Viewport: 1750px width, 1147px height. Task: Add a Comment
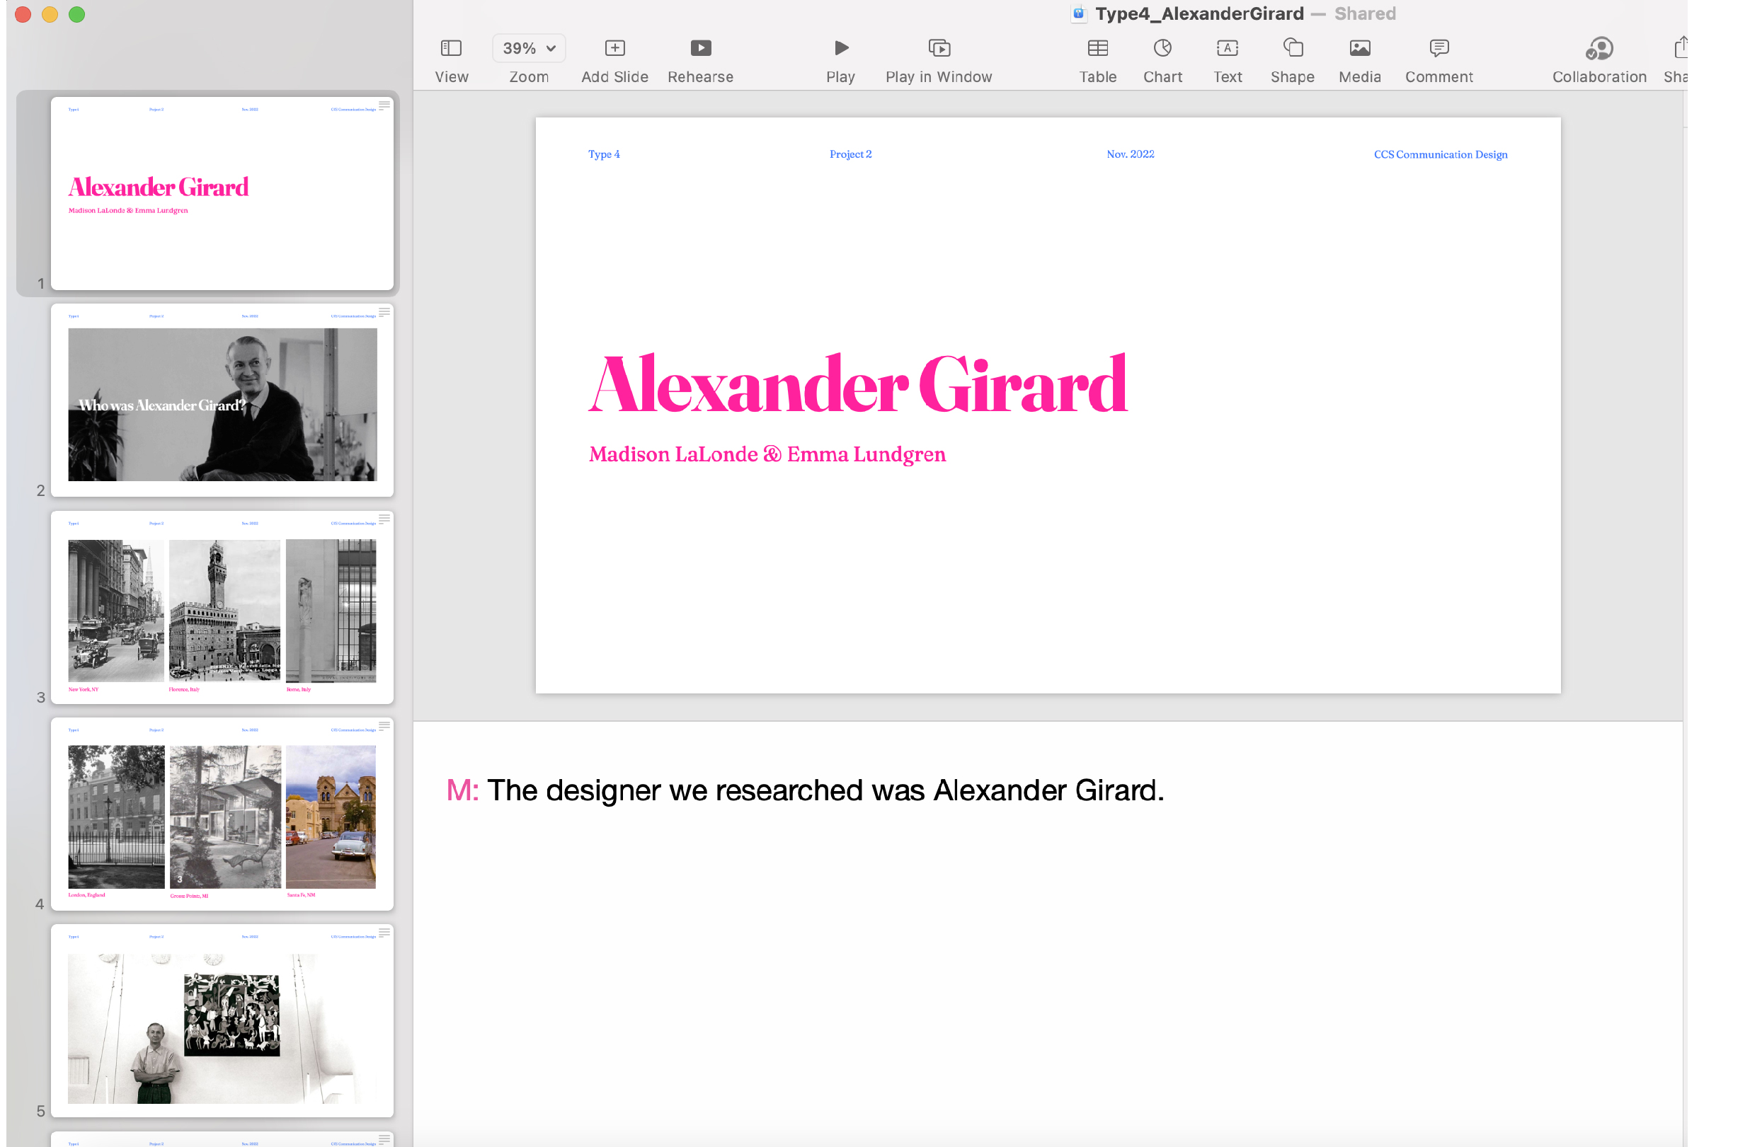pos(1439,49)
